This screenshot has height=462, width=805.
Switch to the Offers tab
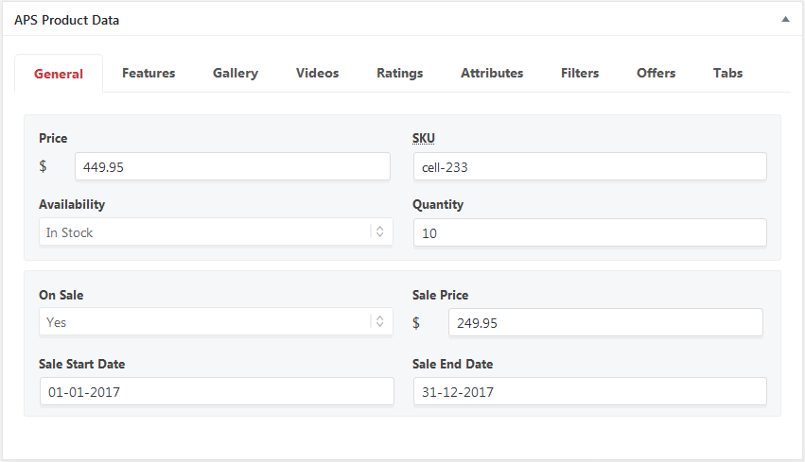pos(656,74)
